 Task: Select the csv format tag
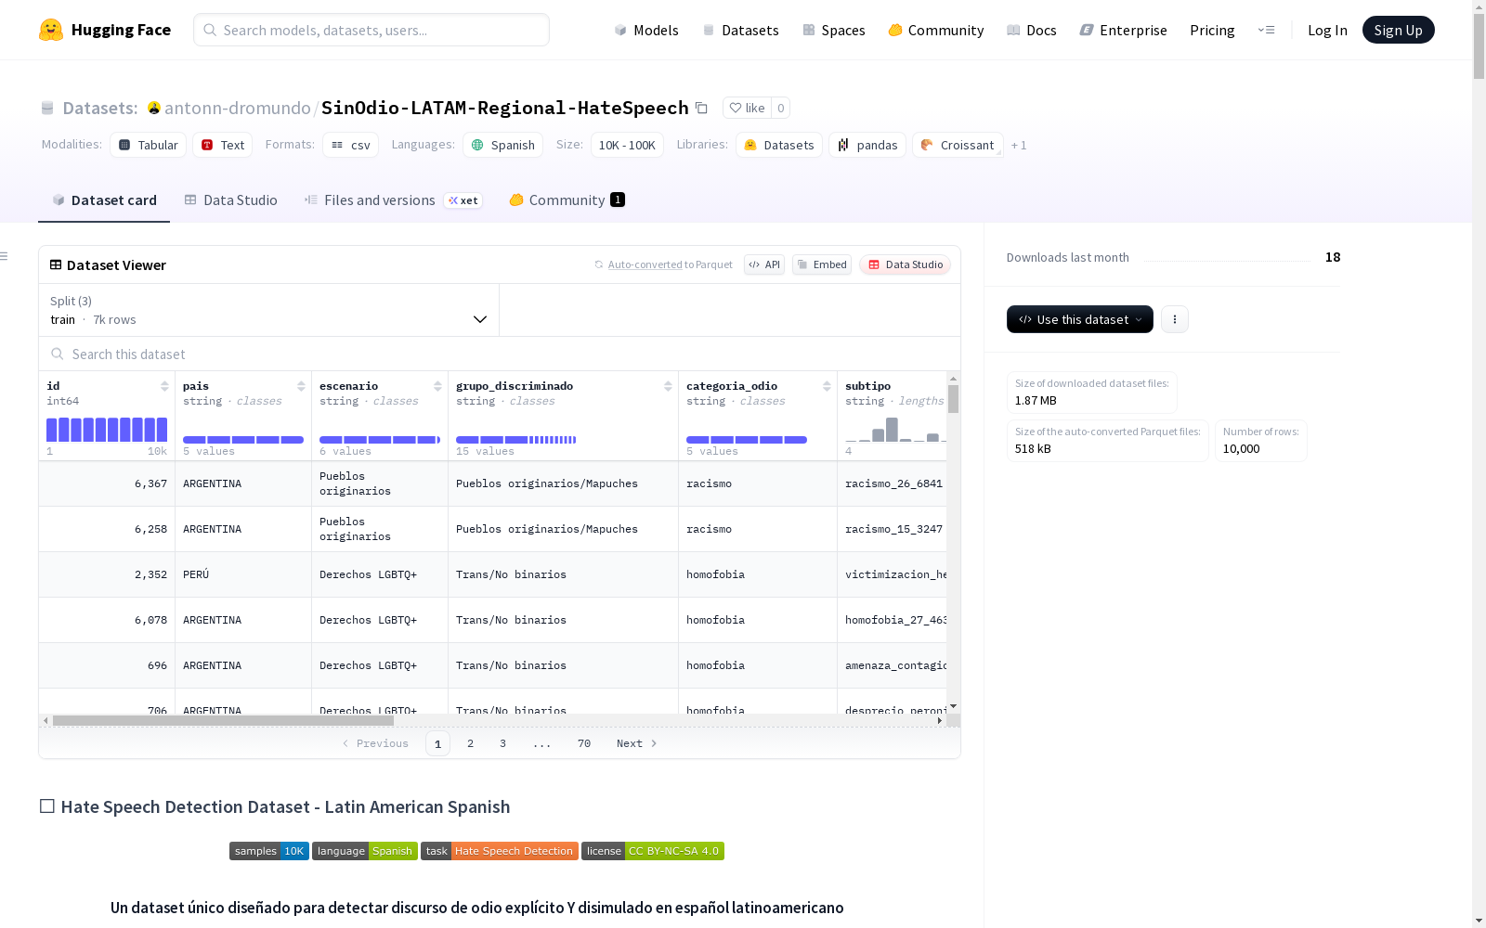pos(351,145)
